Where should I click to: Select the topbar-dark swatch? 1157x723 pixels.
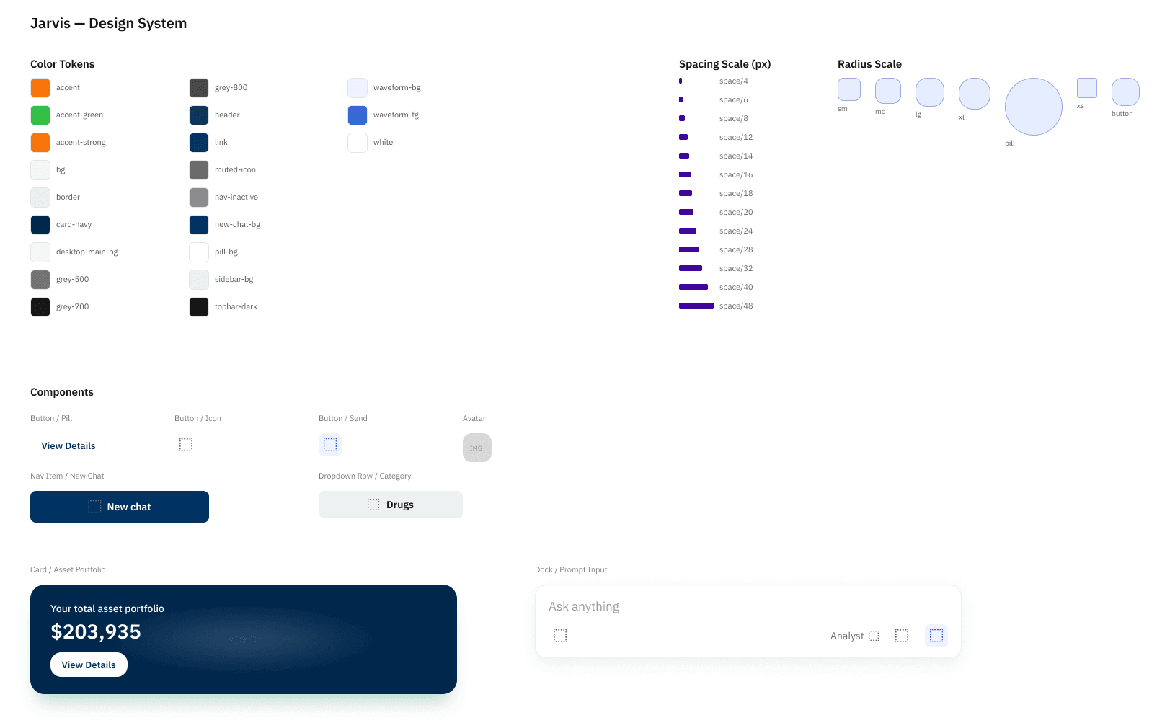(199, 307)
